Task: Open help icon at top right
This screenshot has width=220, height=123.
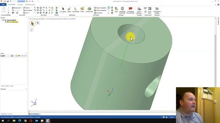Action: [218, 4]
